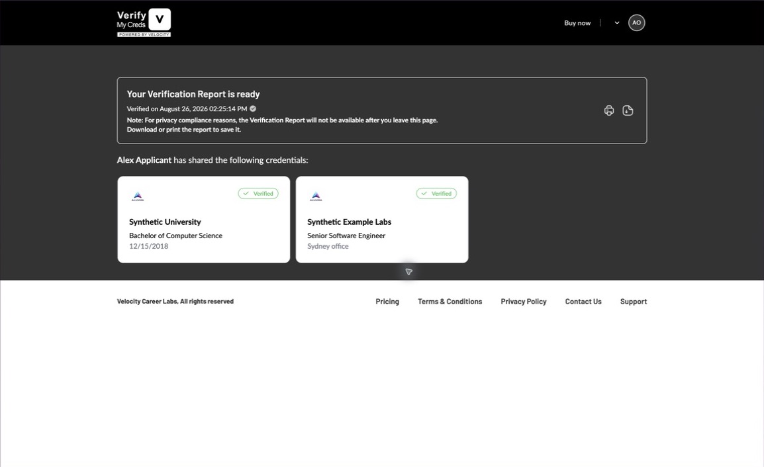
Task: Click the '12/15/2018' date text
Action: coord(148,247)
